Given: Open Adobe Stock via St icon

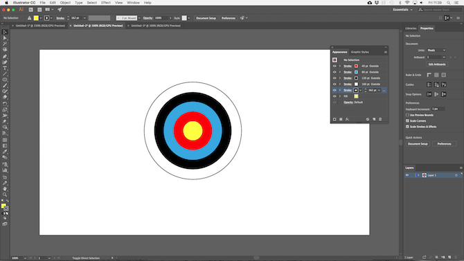Looking at the screenshot, I should click(x=39, y=10).
